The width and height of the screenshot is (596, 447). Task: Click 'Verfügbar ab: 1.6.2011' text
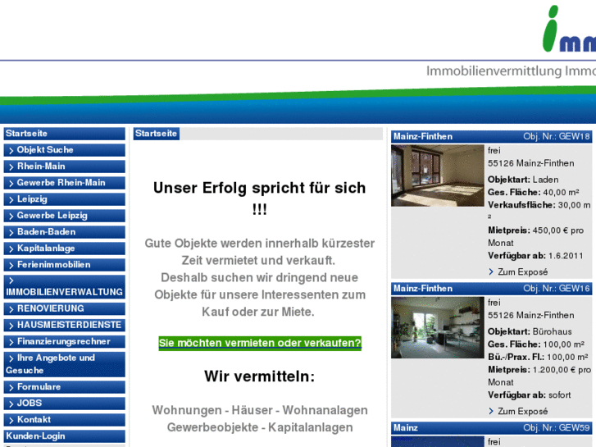pyautogui.click(x=535, y=256)
